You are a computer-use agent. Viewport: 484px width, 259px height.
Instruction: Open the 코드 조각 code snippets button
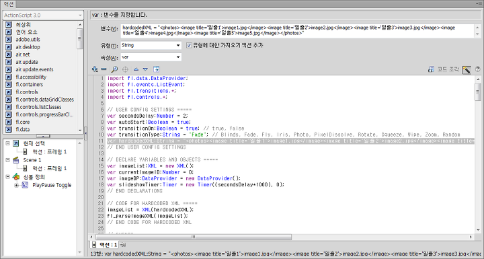click(x=443, y=69)
